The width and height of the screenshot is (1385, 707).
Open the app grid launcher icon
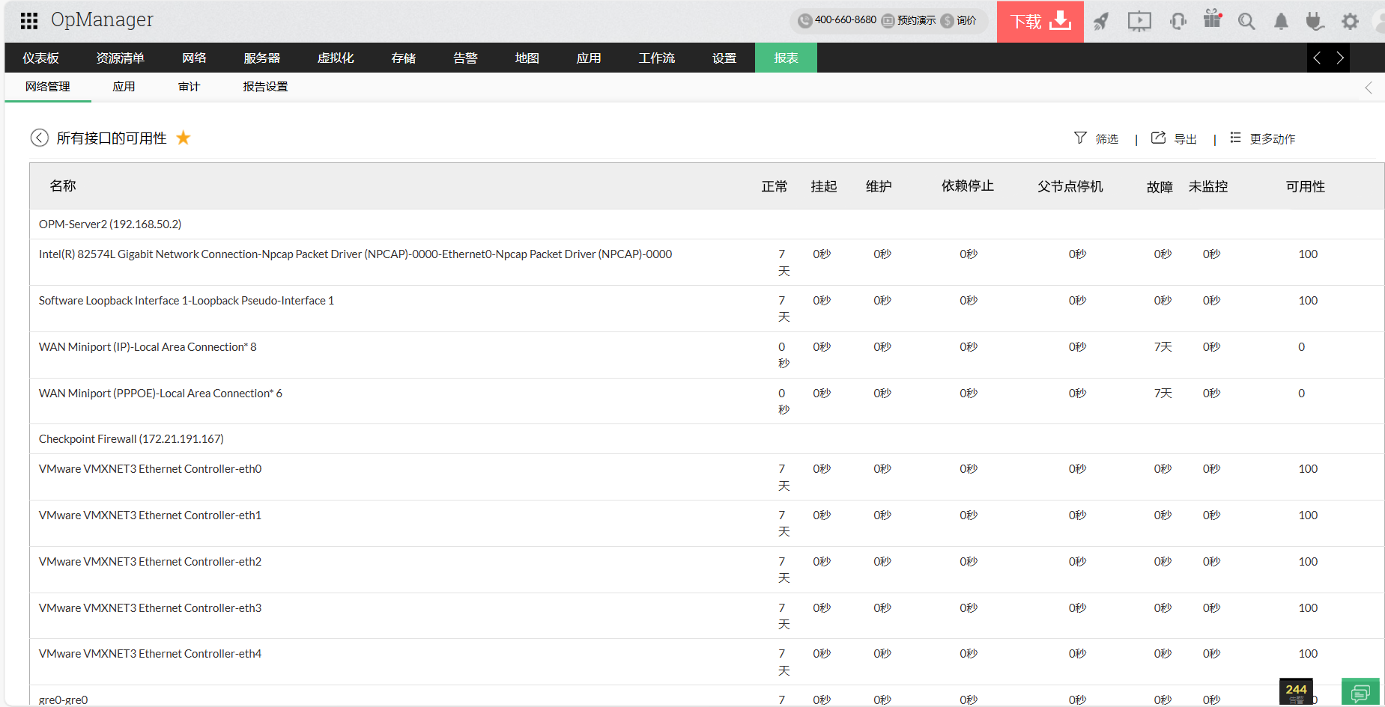coord(29,21)
